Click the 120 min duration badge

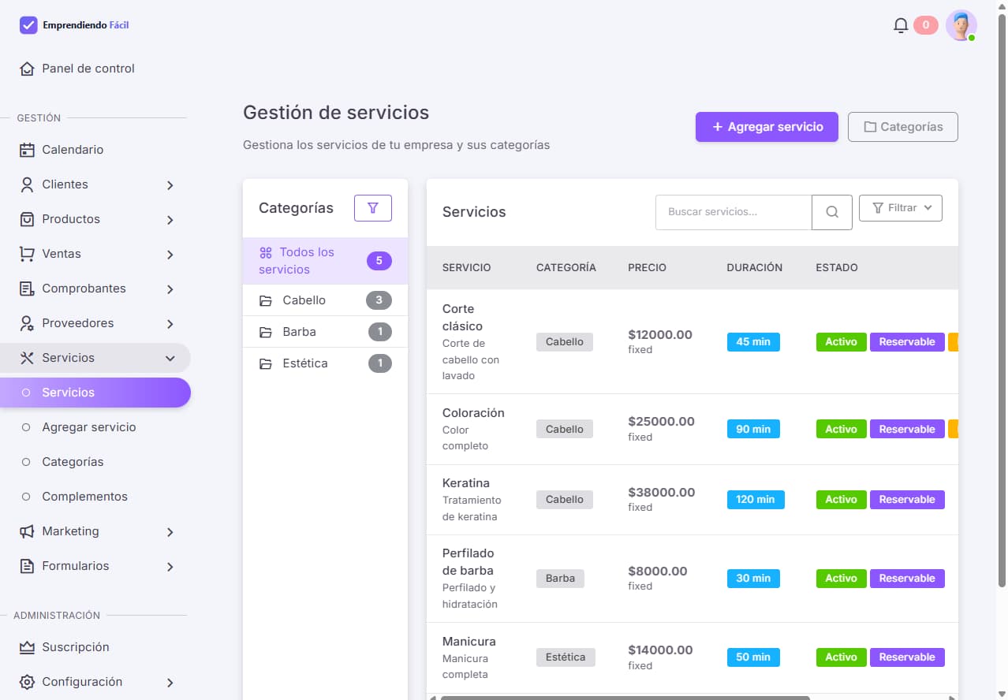pos(756,500)
